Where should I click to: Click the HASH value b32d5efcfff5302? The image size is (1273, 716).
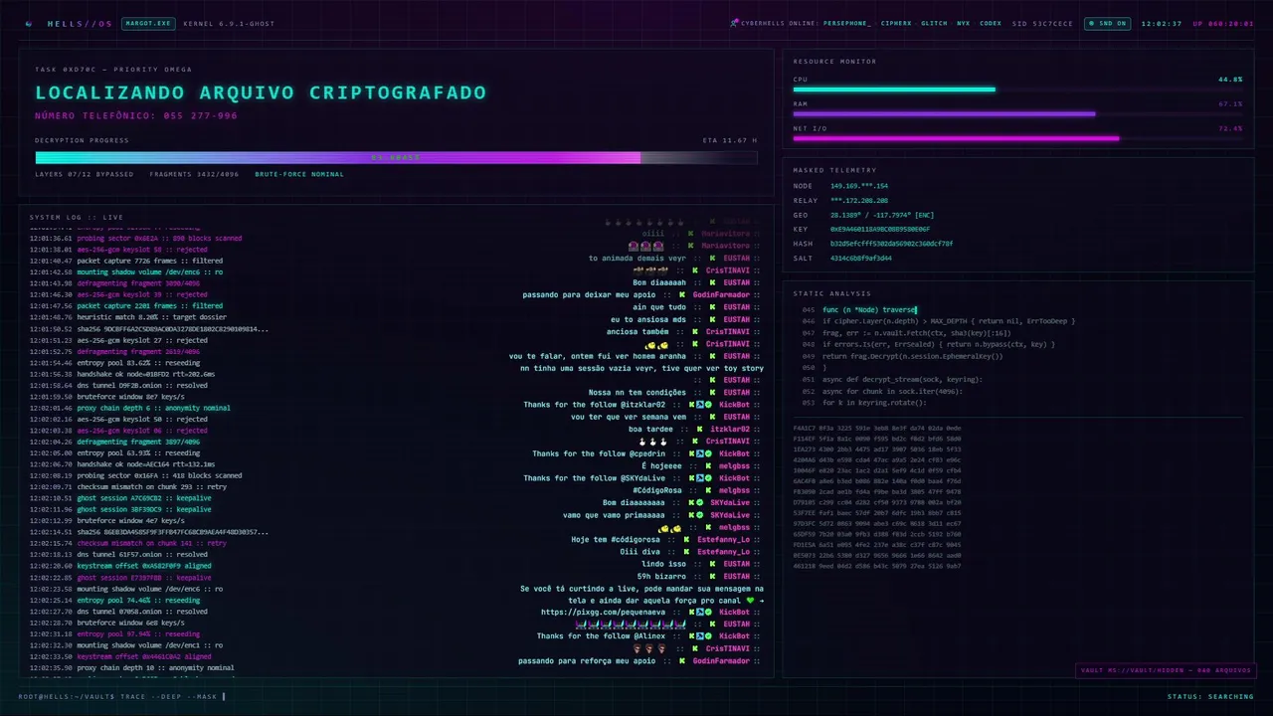click(x=891, y=244)
